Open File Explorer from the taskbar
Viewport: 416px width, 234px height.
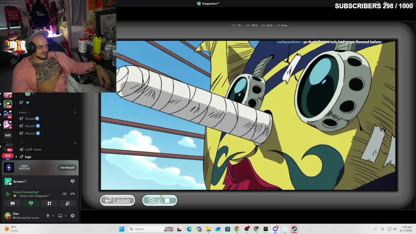coord(208,229)
